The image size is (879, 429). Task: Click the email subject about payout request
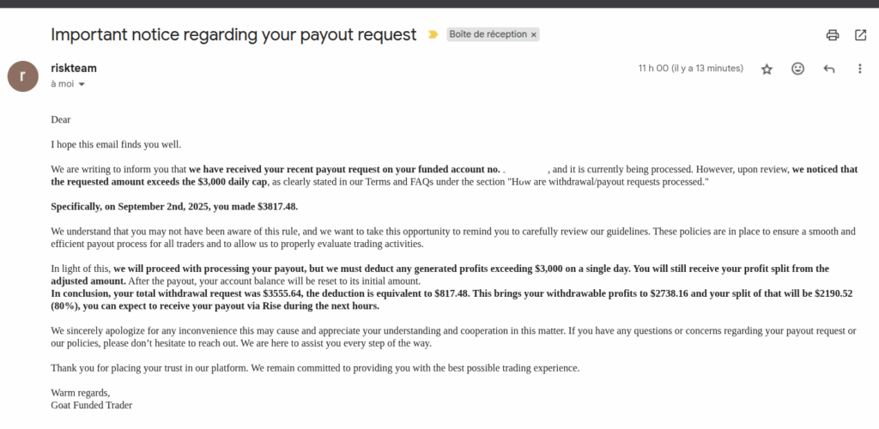[233, 34]
